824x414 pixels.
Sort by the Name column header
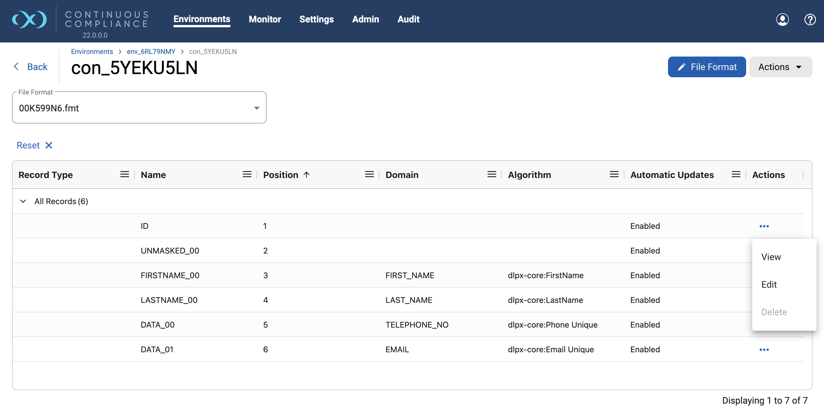(153, 175)
